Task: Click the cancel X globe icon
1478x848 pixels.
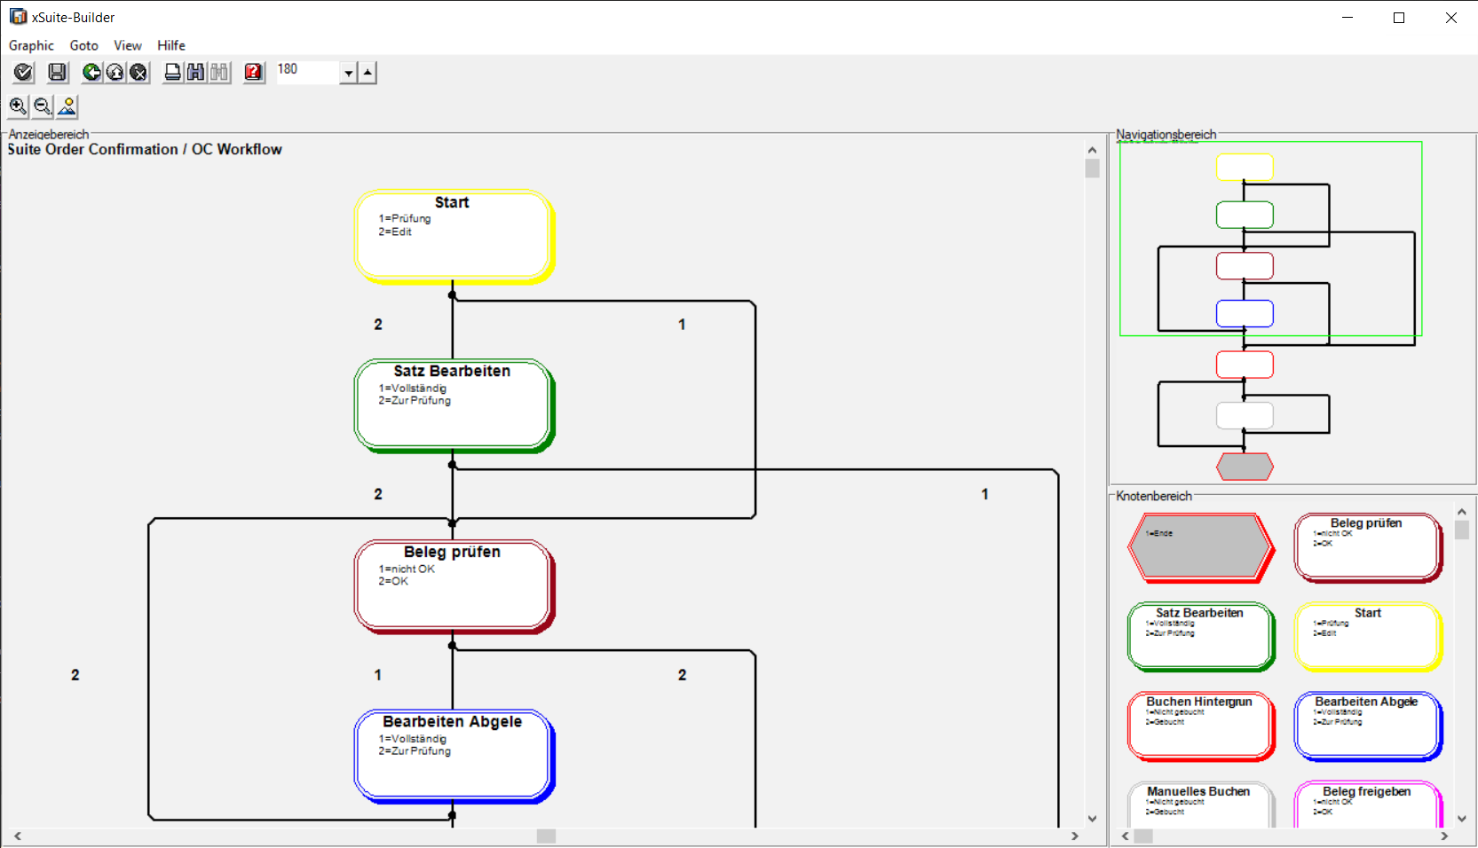Action: click(138, 73)
